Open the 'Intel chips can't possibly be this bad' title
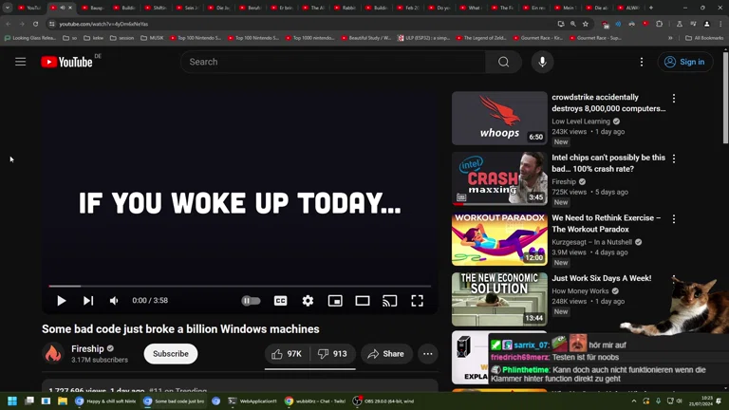The image size is (729, 410). 608,163
